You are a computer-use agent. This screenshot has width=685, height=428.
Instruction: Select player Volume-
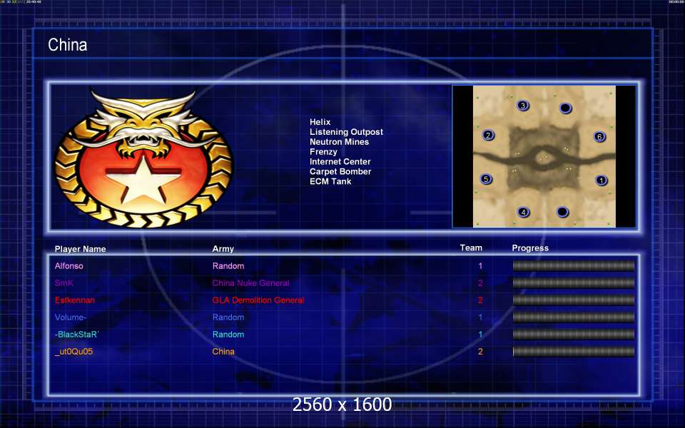71,317
